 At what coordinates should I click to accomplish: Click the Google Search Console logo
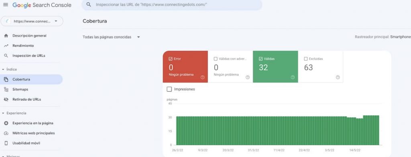[42, 5]
